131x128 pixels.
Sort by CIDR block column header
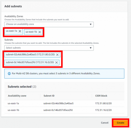coord(101,96)
